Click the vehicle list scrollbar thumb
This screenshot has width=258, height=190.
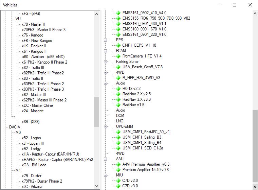click(x=97, y=112)
